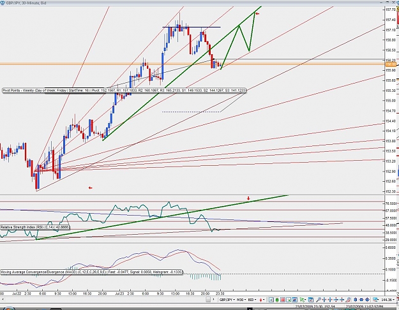Viewport: 399px width, 310px height.
Task: Click the blue box with horizontal arrows icon
Action: point(361,300)
